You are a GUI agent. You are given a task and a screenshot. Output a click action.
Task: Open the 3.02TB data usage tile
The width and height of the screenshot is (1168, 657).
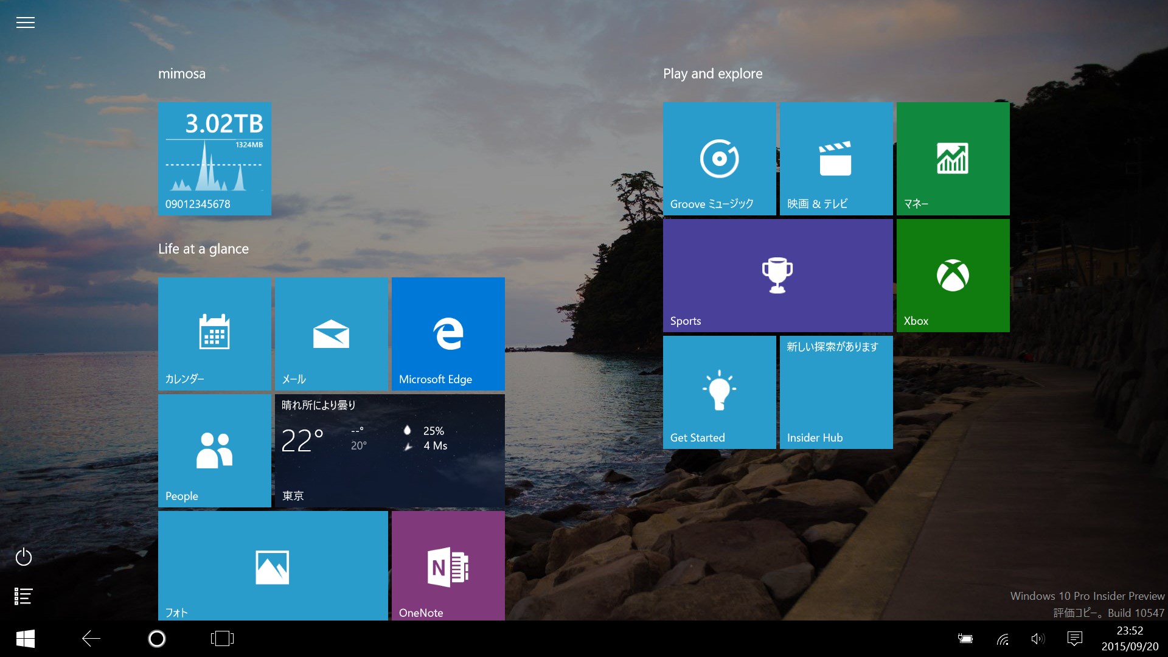coord(214,158)
